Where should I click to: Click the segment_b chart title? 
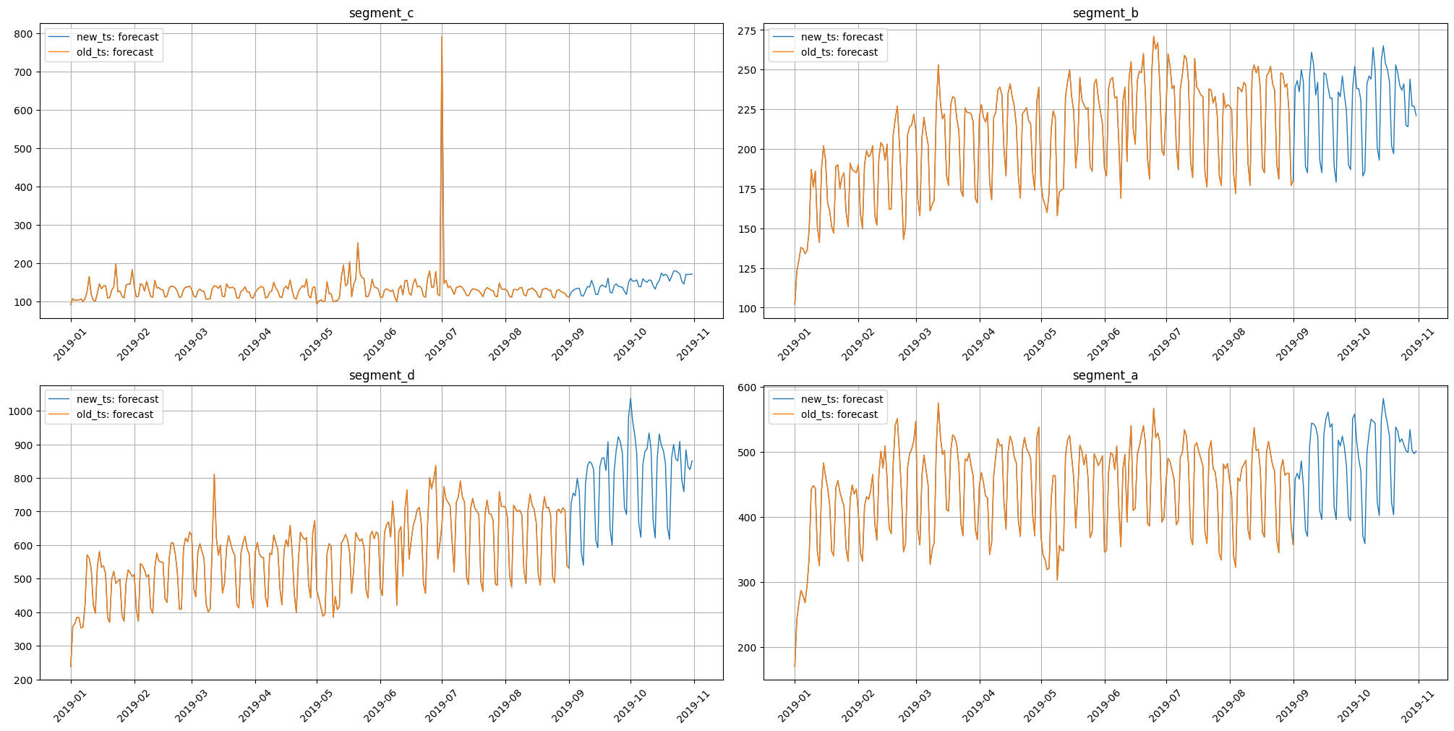[x=1106, y=13]
